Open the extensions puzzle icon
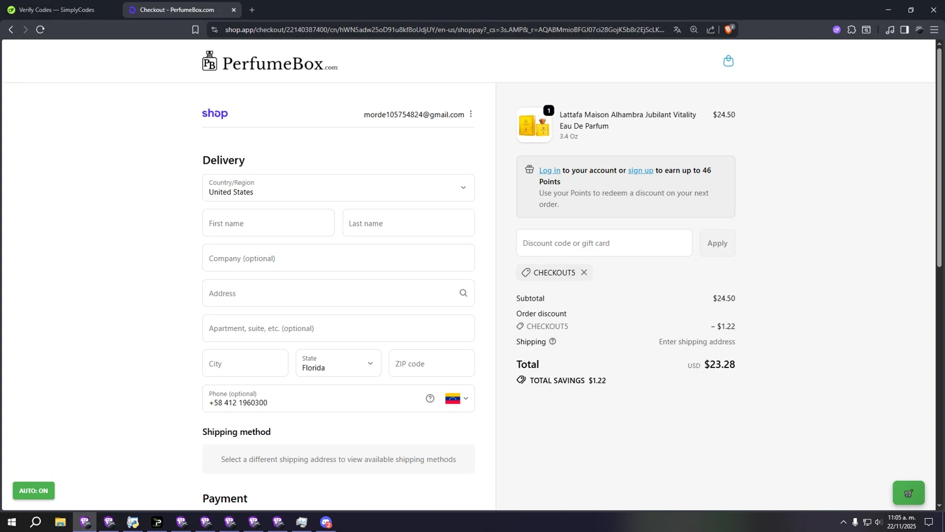Screen dimensions: 945x532 [852, 30]
